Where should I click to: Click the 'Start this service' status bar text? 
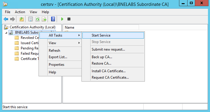coord(15,107)
